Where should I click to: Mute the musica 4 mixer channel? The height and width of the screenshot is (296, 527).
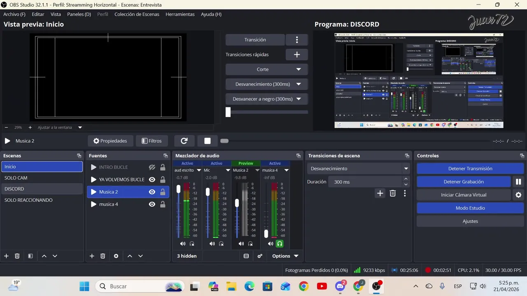tap(270, 244)
